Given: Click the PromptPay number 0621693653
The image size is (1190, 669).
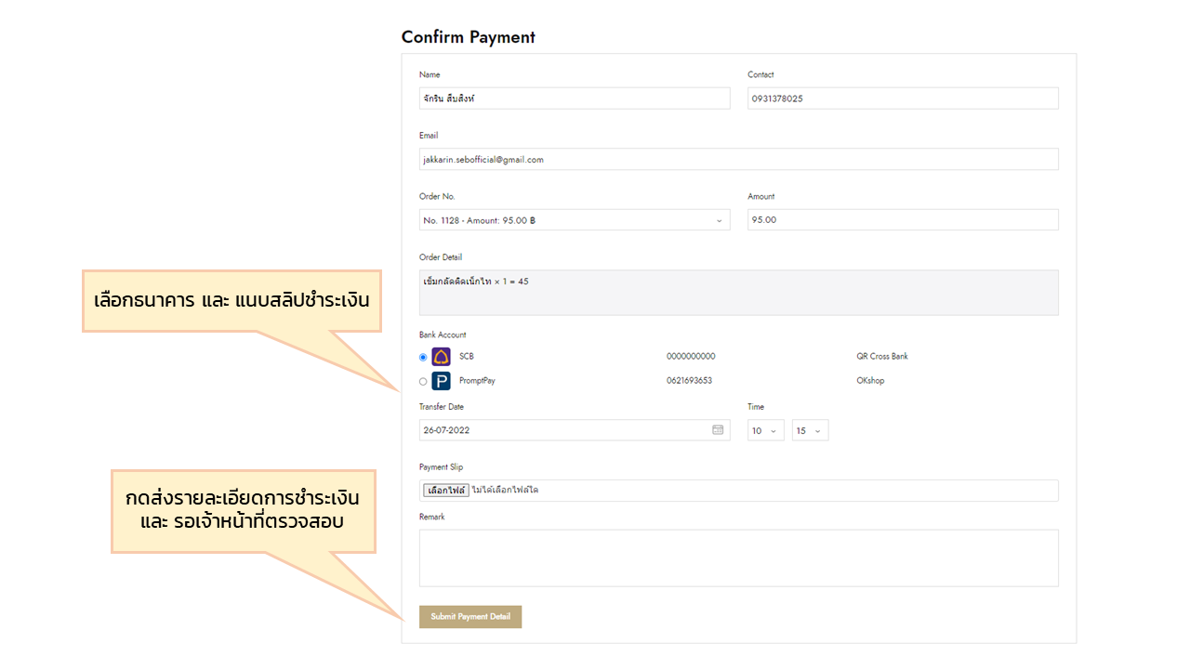Looking at the screenshot, I should pos(689,381).
